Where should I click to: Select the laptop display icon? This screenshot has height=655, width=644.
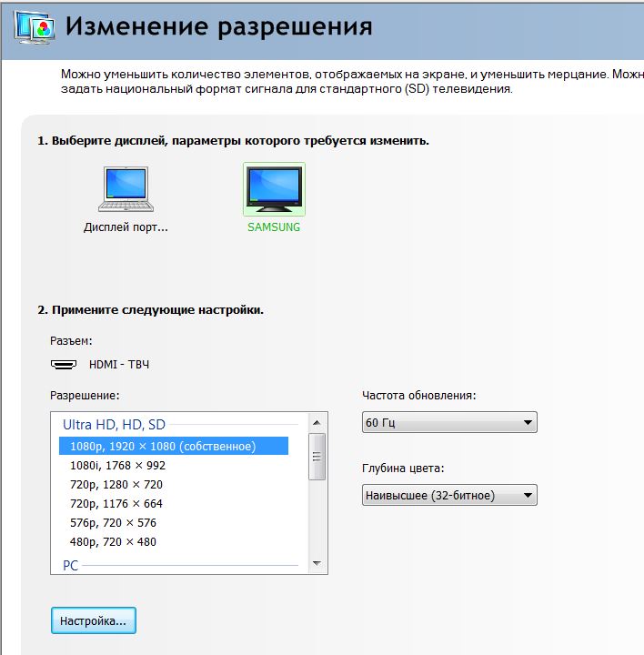point(126,189)
